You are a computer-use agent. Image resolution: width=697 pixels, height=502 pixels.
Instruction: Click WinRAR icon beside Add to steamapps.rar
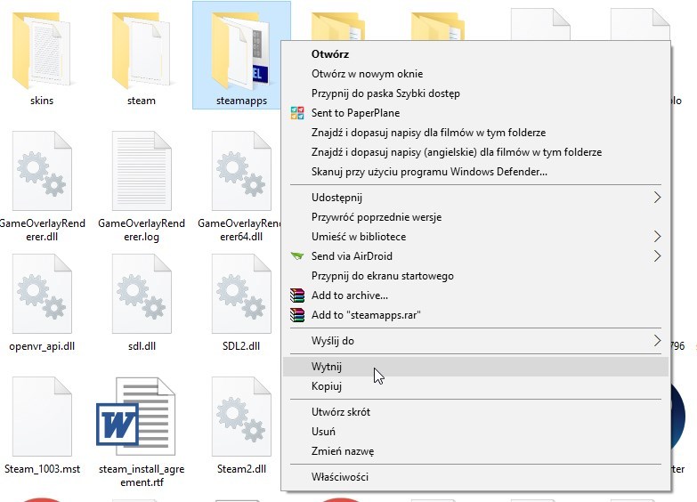coord(297,315)
